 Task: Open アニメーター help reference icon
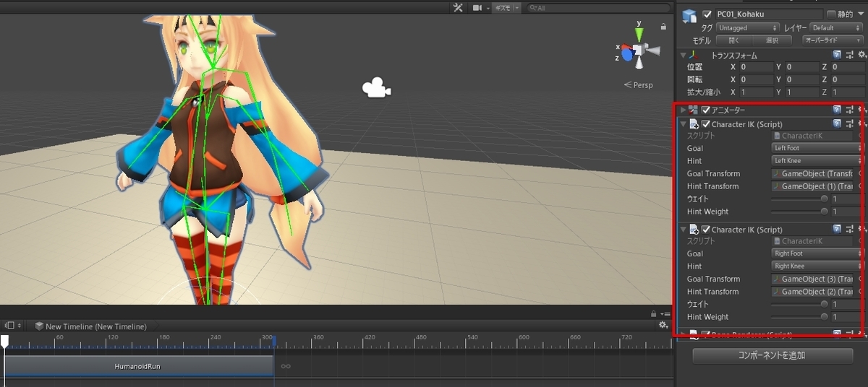[x=836, y=110]
